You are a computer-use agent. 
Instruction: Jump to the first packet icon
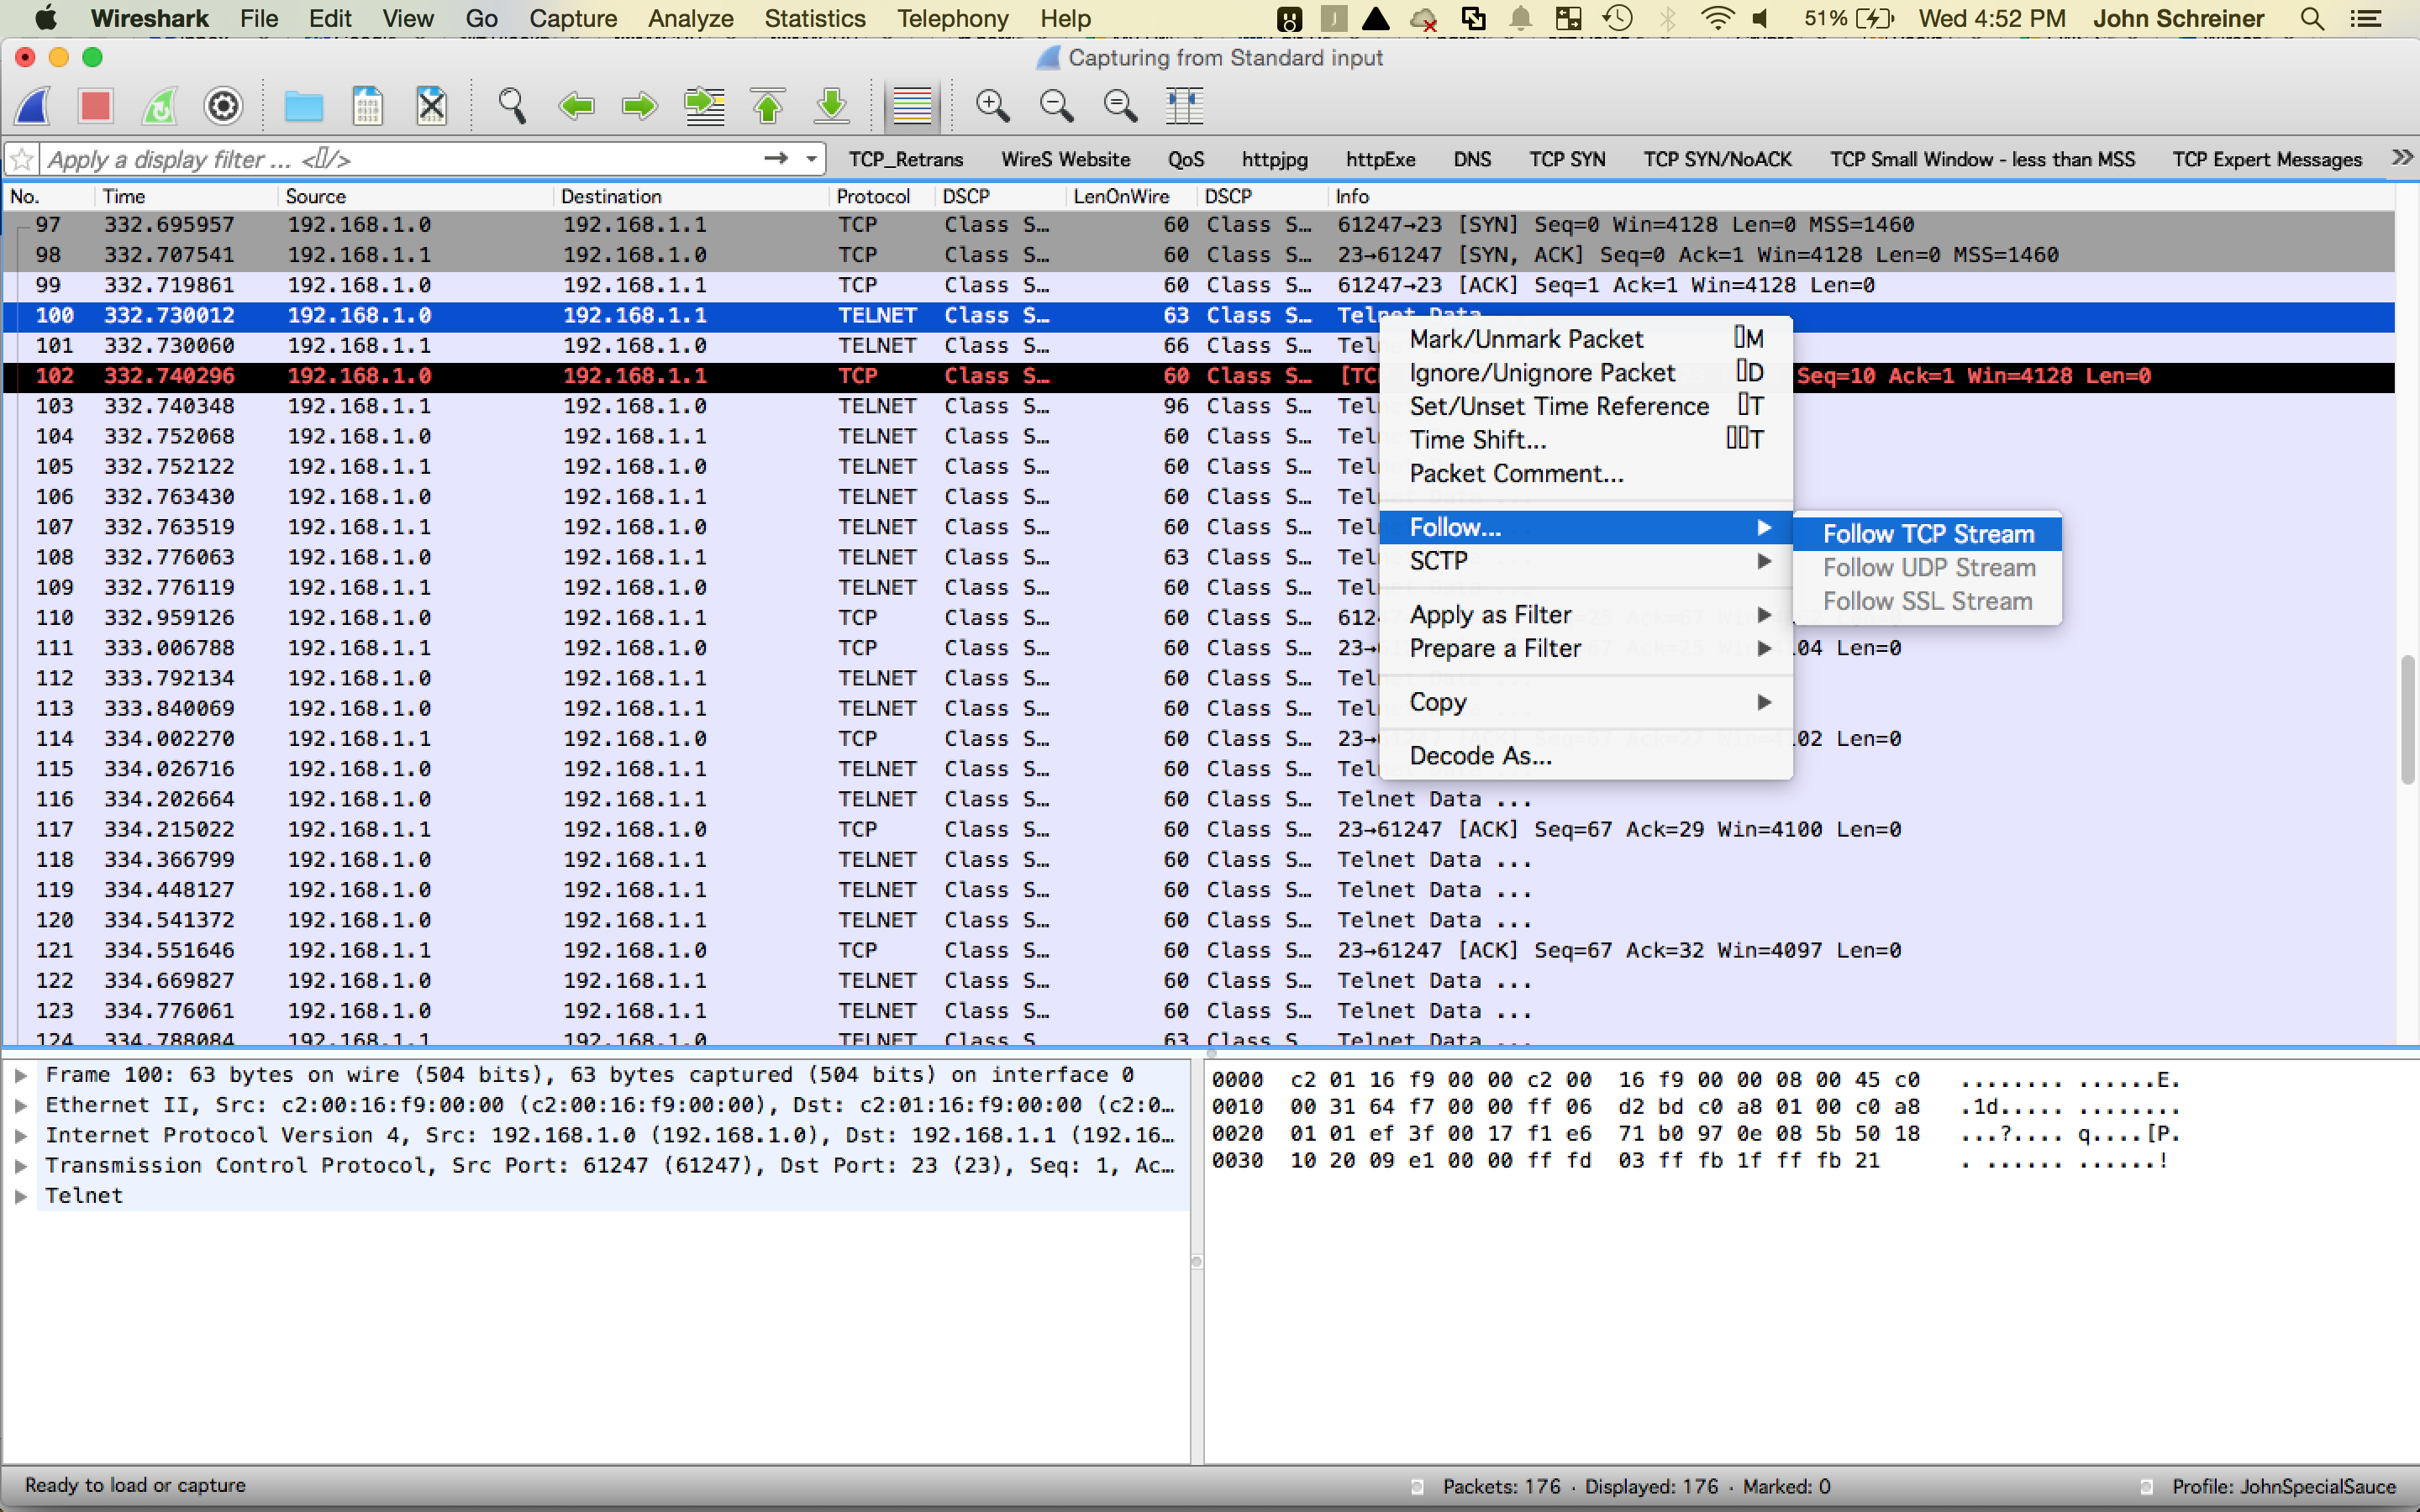(768, 106)
